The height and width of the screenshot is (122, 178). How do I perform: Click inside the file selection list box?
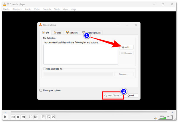point(81,54)
